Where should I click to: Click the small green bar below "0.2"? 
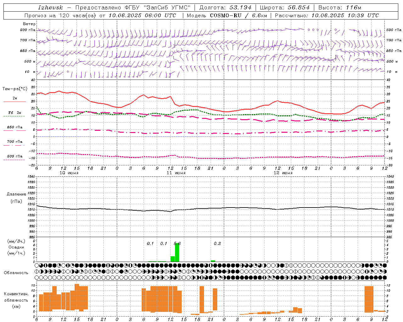pyautogui.click(x=213, y=261)
